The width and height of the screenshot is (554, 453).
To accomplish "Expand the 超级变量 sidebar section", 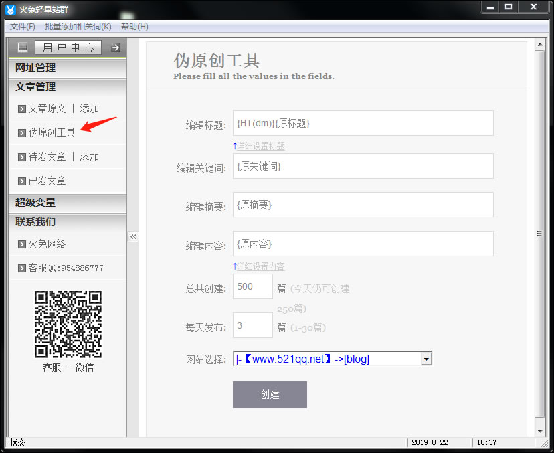I will tap(35, 203).
